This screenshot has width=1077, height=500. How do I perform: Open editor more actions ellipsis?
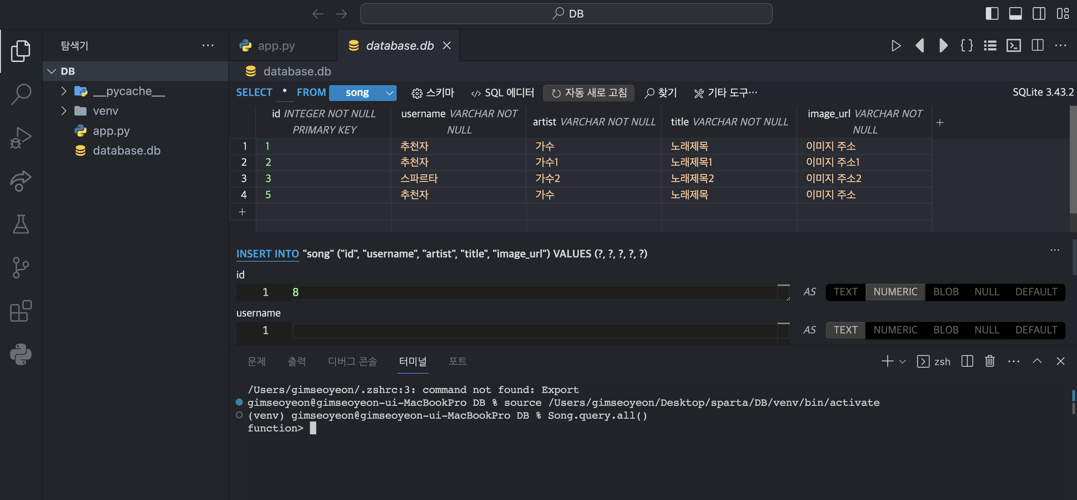point(1061,46)
